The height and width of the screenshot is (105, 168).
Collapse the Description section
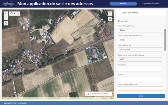161,21
